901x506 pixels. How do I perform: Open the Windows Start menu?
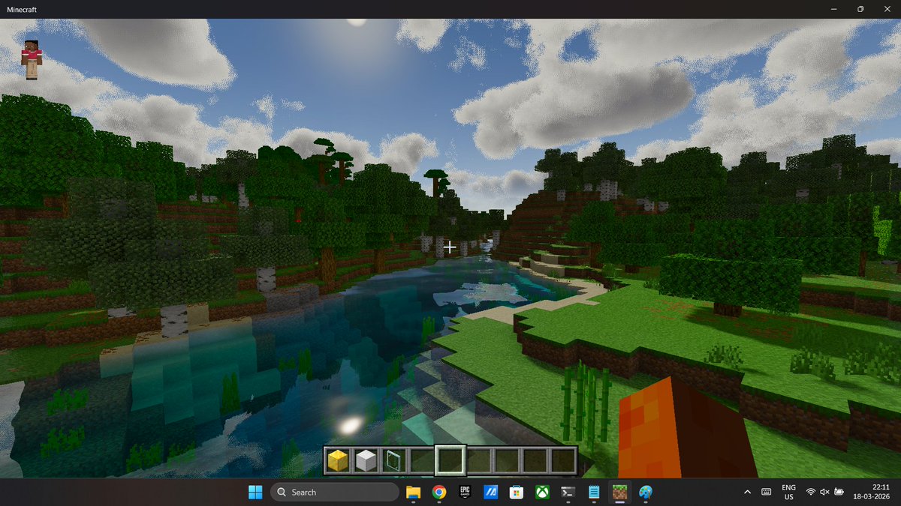[255, 492]
